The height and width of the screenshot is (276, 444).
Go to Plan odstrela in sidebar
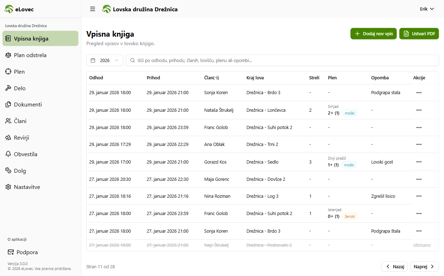point(30,55)
